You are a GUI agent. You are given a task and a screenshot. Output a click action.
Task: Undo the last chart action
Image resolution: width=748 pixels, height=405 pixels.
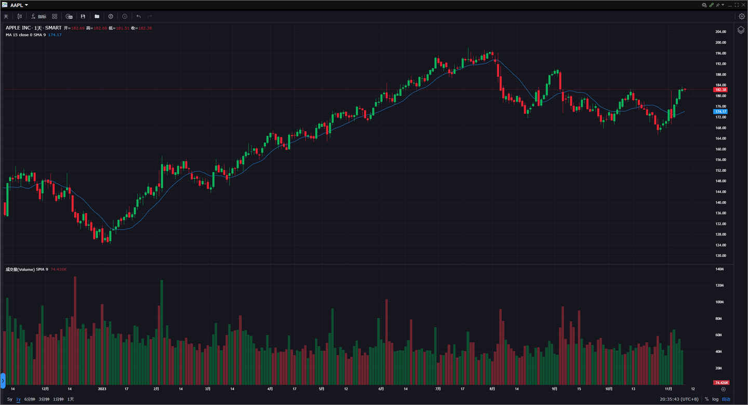(138, 16)
